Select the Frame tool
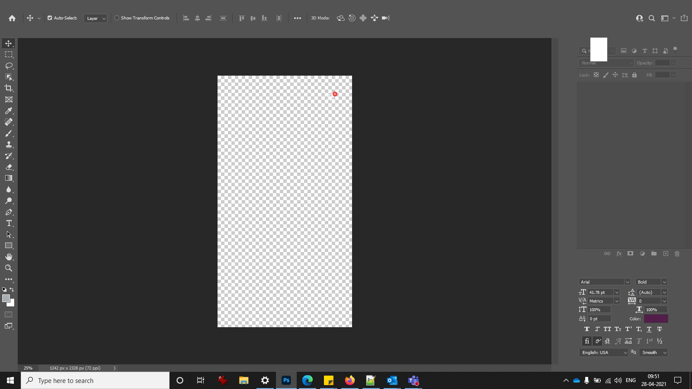Image resolution: width=692 pixels, height=389 pixels. 9,99
